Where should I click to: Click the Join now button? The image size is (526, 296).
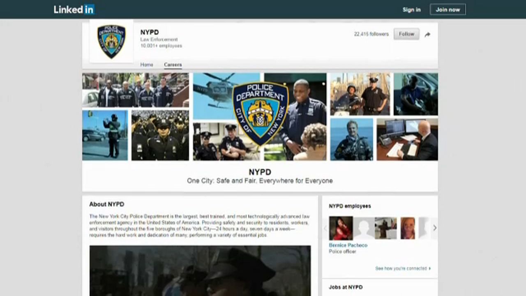click(448, 9)
